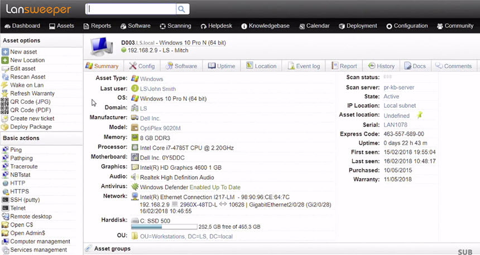Image resolution: width=480 pixels, height=255 pixels.
Task: Click the New Location green plus icon
Action: click(5, 60)
